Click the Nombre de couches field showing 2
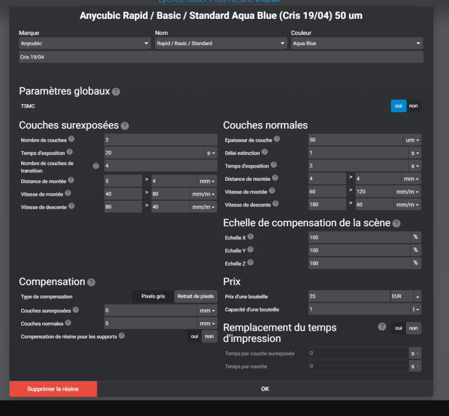 pyautogui.click(x=160, y=140)
